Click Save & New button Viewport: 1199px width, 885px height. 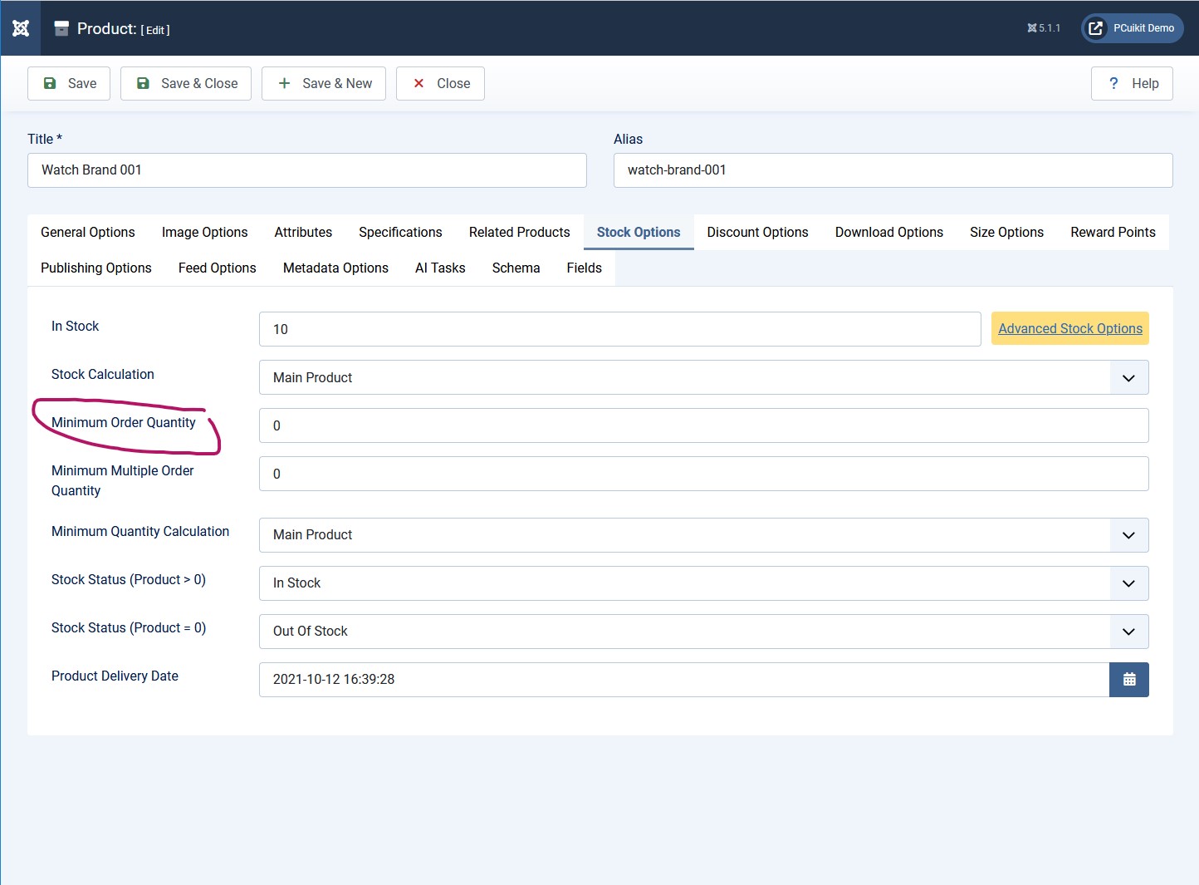coord(324,83)
